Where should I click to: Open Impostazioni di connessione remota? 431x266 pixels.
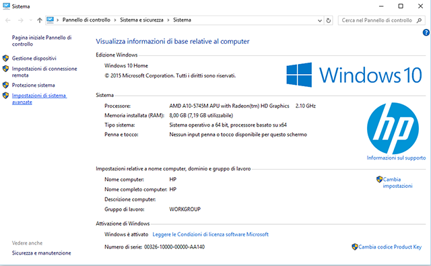(x=44, y=72)
